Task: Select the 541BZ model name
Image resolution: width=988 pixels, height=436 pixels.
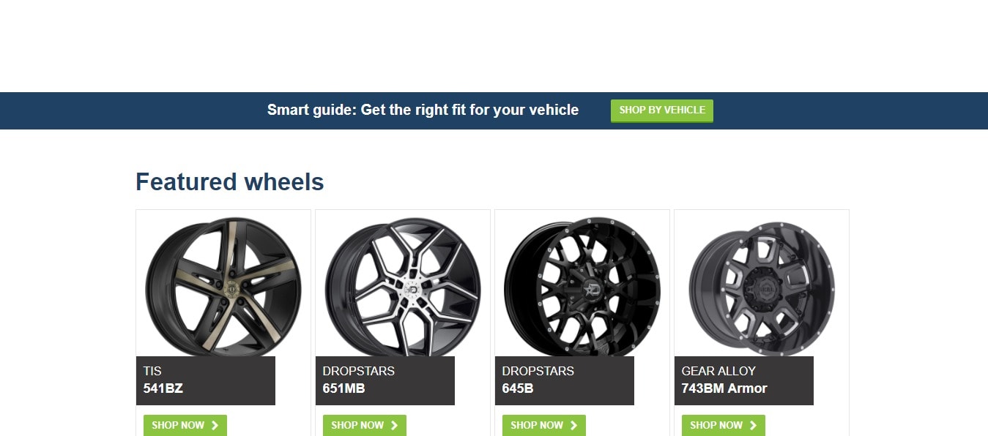Action: [x=163, y=388]
